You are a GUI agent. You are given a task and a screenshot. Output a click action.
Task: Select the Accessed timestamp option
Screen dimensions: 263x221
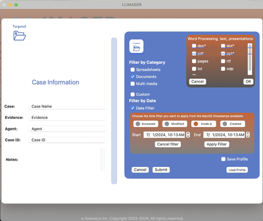146,124
